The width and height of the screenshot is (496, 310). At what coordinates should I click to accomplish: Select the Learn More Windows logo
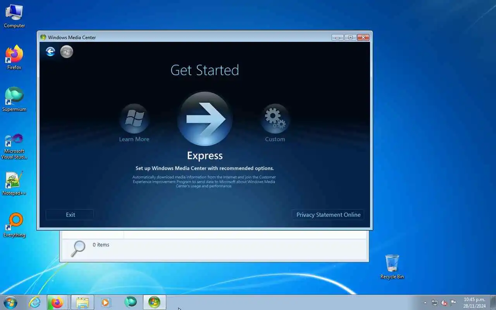134,119
